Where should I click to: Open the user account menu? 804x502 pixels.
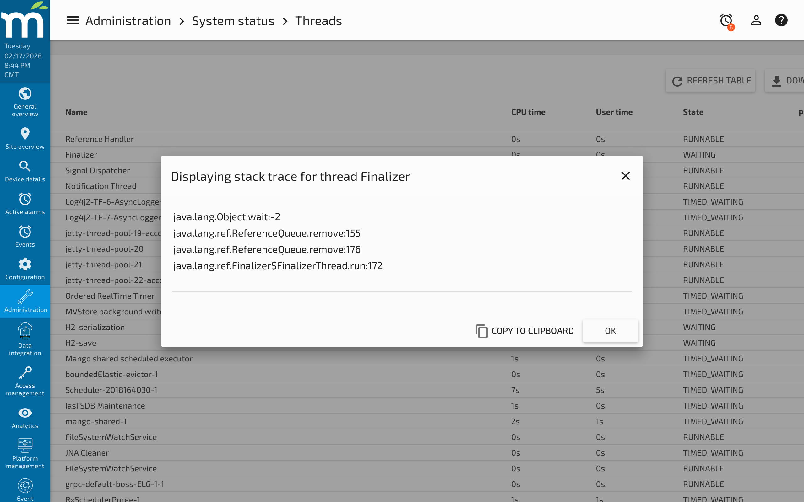756,20
